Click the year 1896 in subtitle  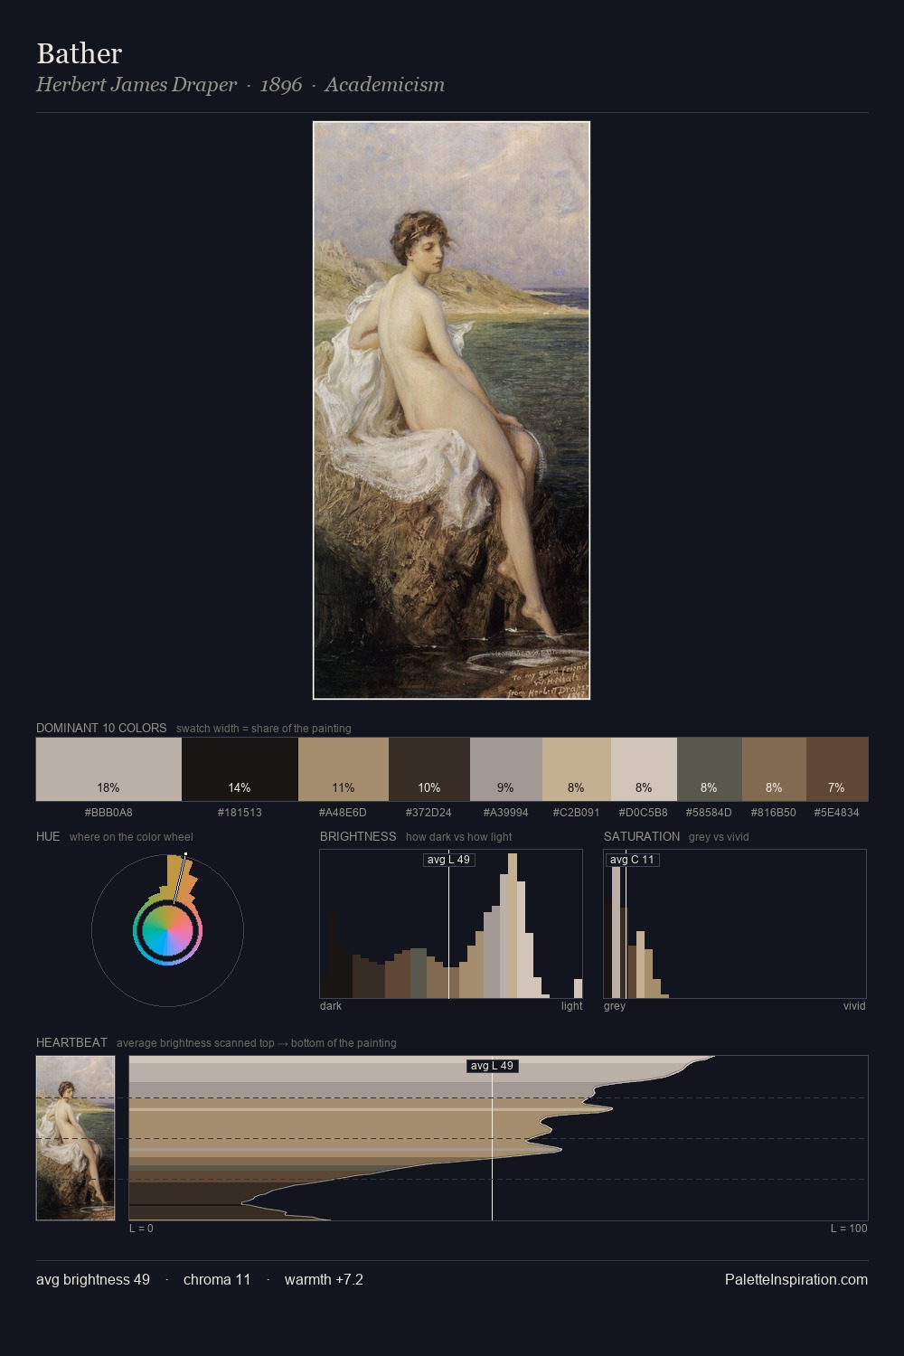281,85
